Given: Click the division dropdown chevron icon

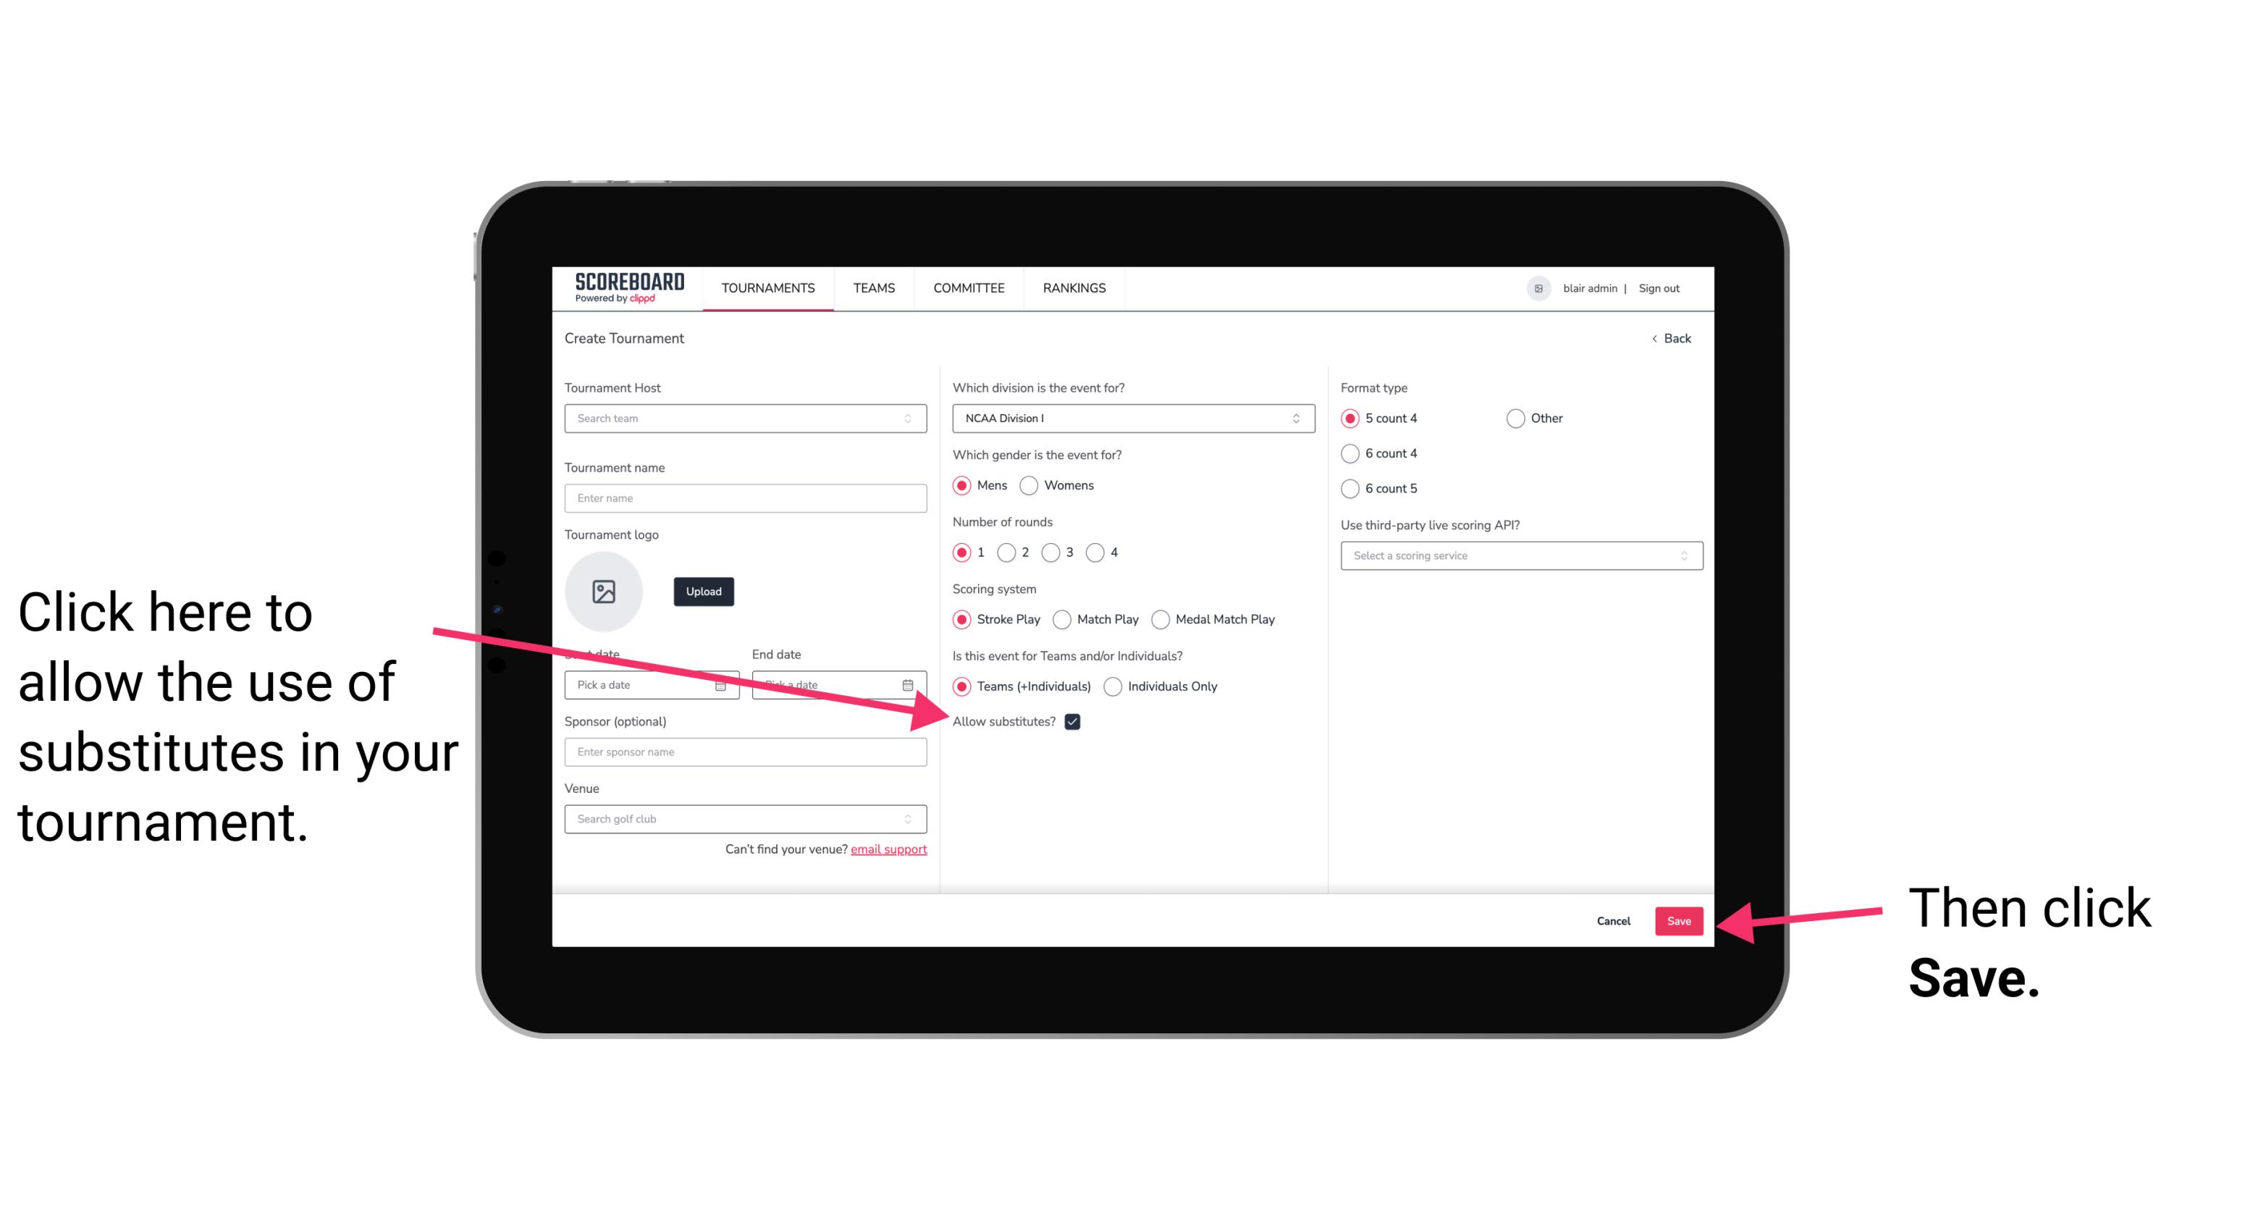Looking at the screenshot, I should (x=1298, y=418).
